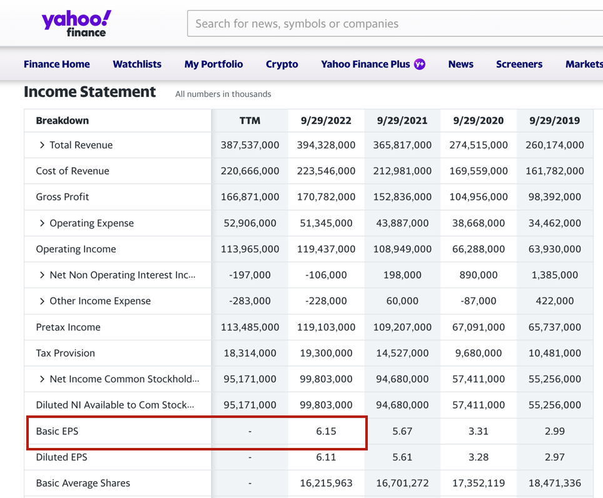
Task: Open My Portfolio
Action: point(213,64)
